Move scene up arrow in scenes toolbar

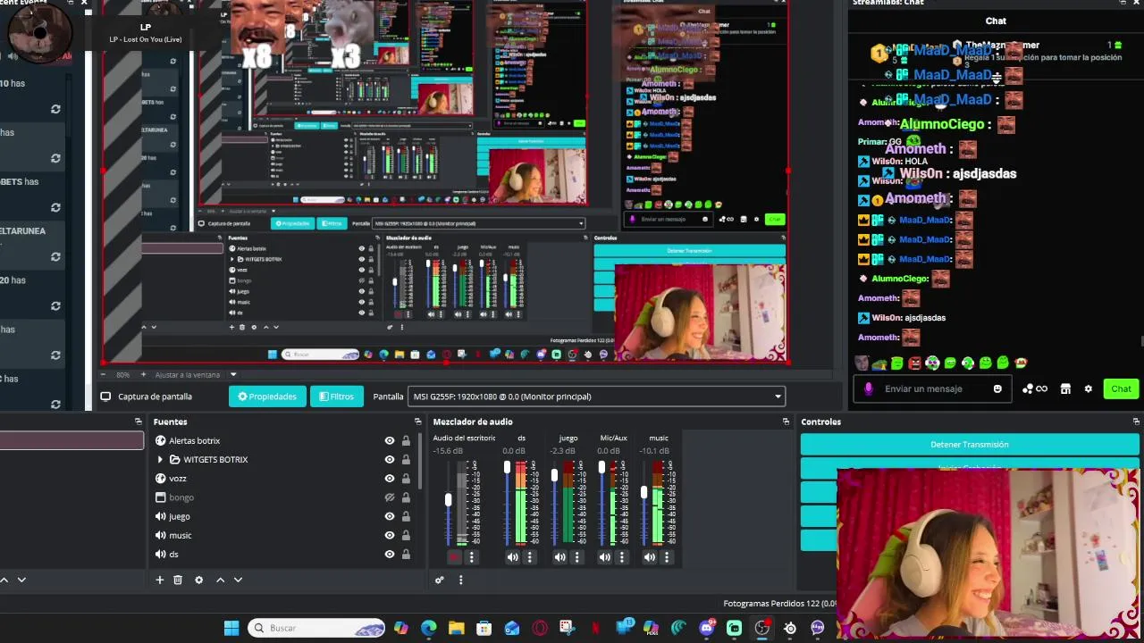4,580
